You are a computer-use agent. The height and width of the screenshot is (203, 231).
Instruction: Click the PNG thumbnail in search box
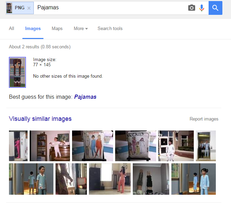pos(10,8)
